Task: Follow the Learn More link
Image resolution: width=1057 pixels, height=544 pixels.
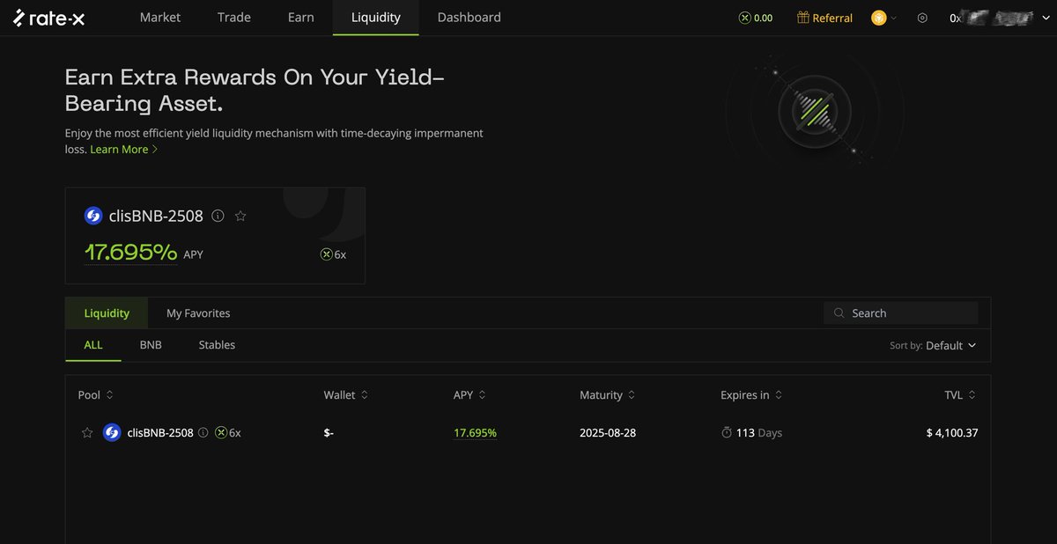Action: click(x=124, y=150)
